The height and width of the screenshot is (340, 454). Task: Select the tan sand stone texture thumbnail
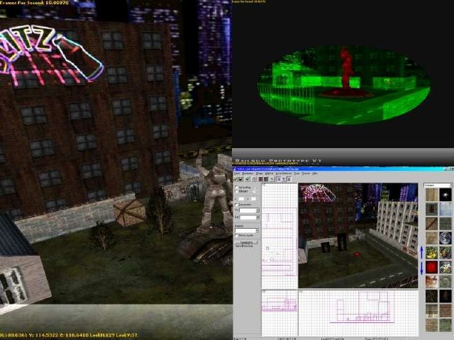[x=432, y=238]
